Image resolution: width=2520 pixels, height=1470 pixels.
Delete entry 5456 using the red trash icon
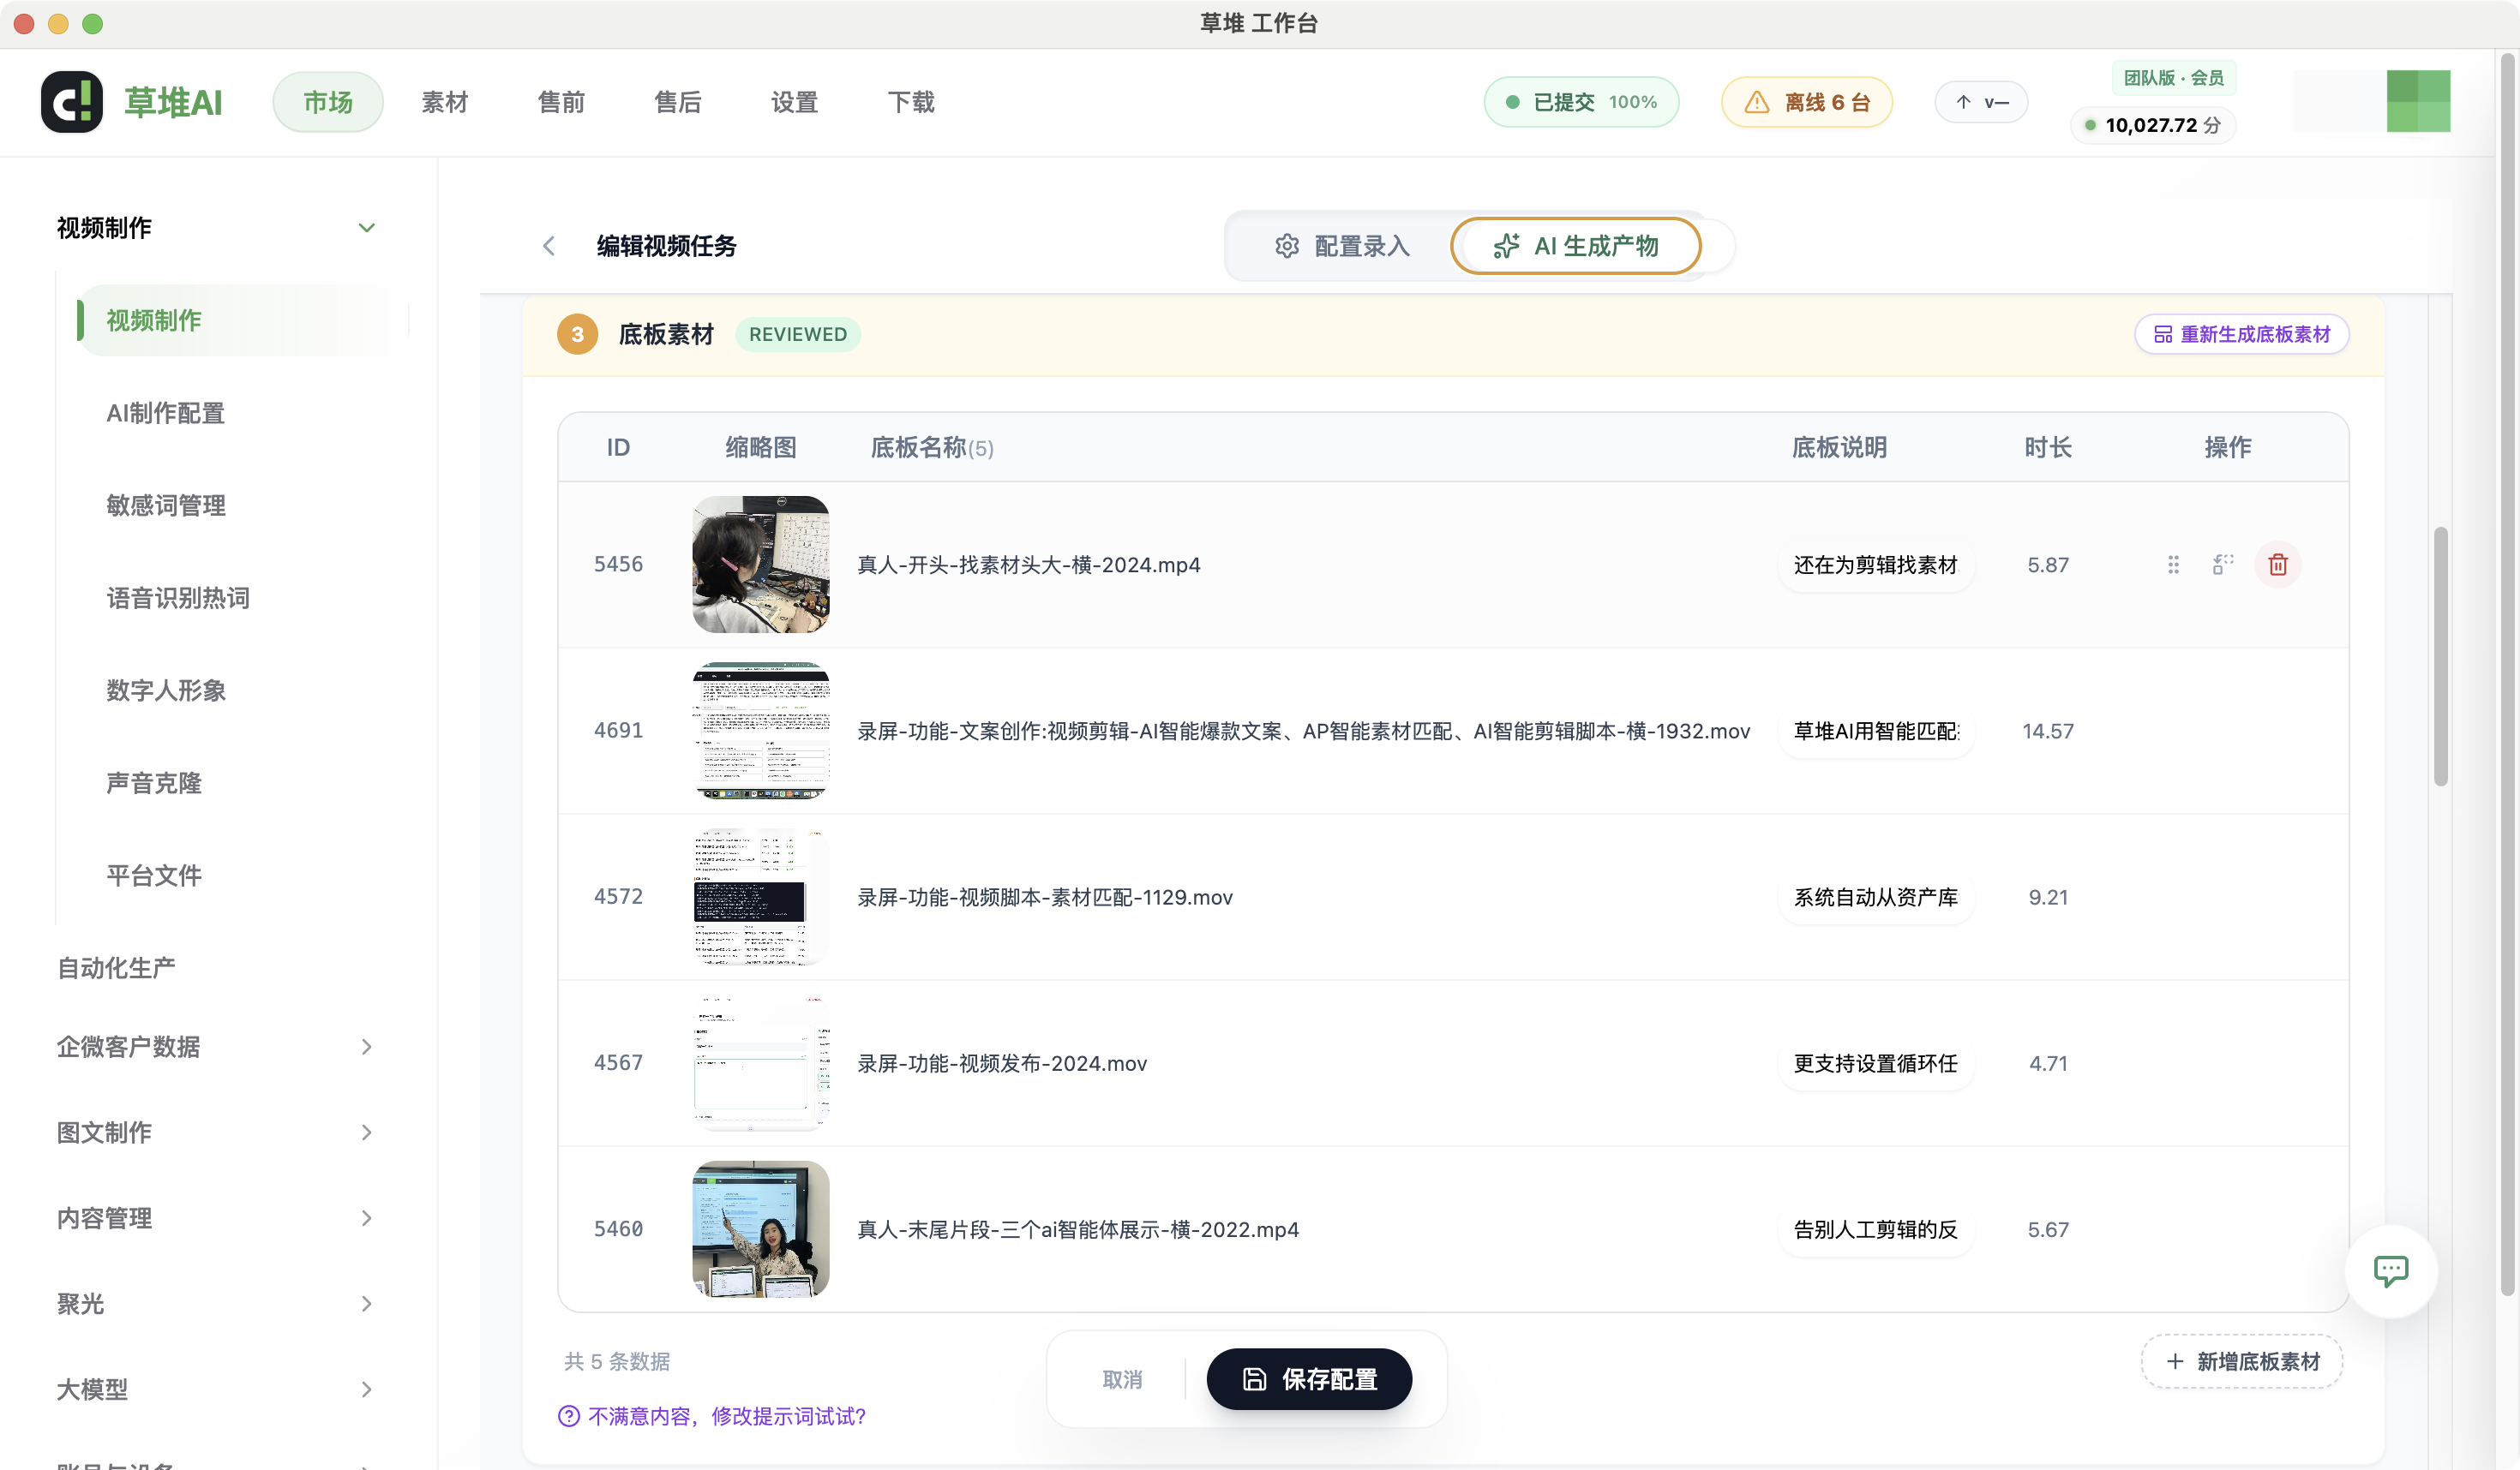(x=2278, y=565)
